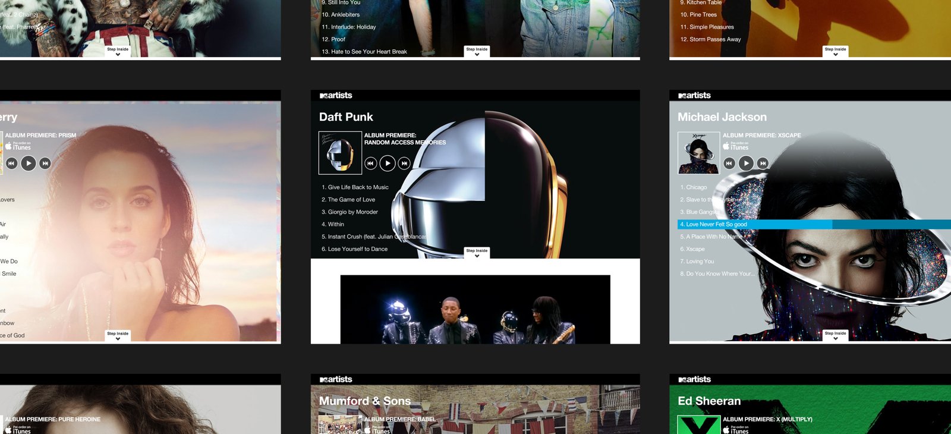Select track Lose Yourself to Dance
Screen dimensions: 951x434
click(354, 249)
